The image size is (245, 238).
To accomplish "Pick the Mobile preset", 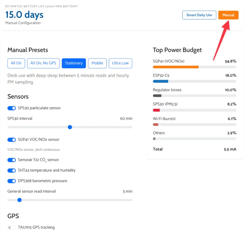I will tap(97, 63).
